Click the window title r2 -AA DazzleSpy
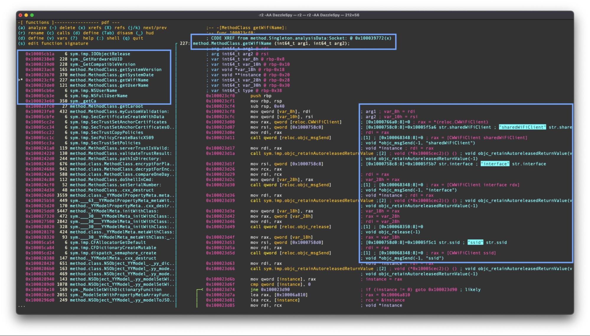Screen dimensions: 590x336 [309, 15]
